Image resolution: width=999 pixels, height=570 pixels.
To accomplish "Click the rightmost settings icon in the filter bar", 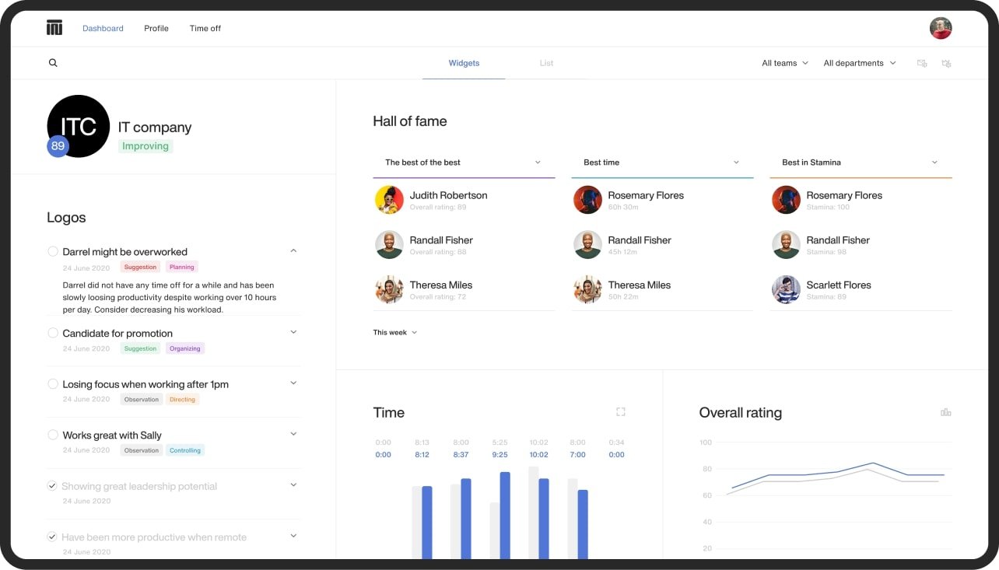I will coord(946,64).
